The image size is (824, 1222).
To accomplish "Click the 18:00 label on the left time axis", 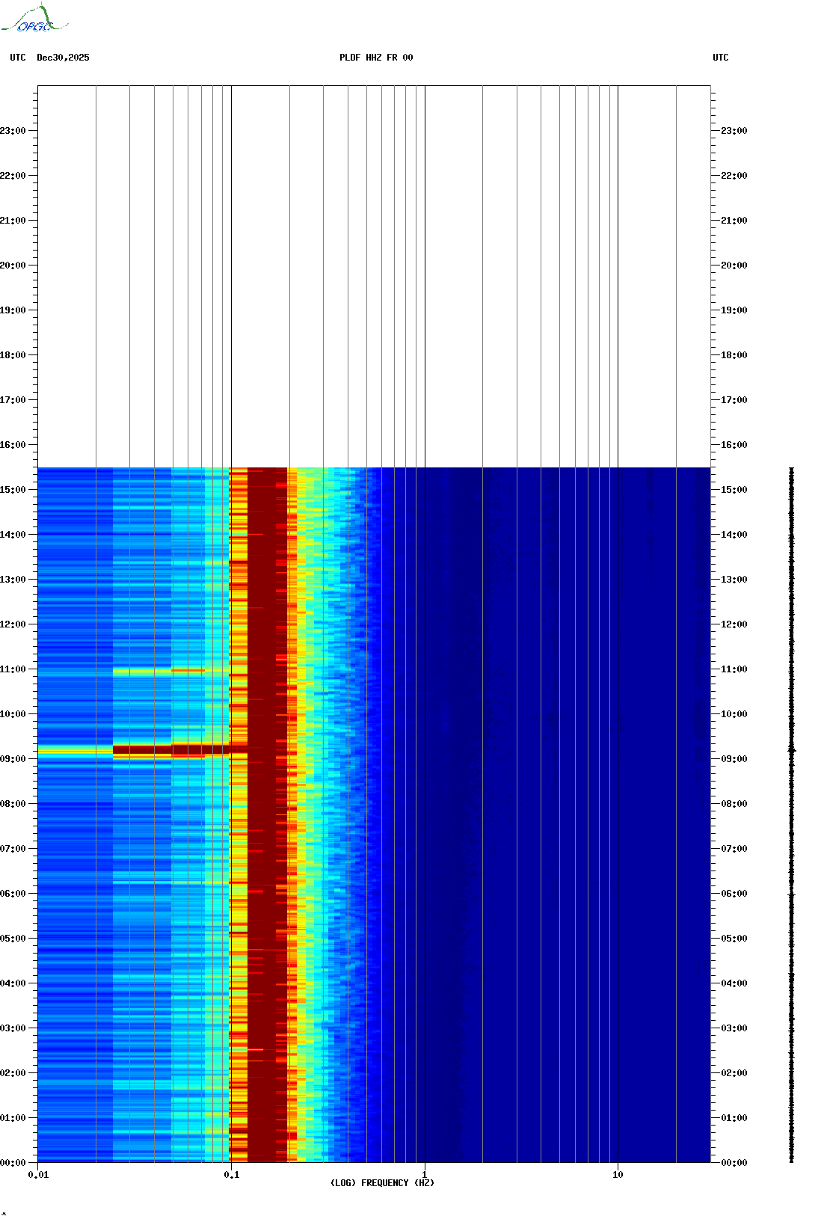I will pyautogui.click(x=13, y=355).
